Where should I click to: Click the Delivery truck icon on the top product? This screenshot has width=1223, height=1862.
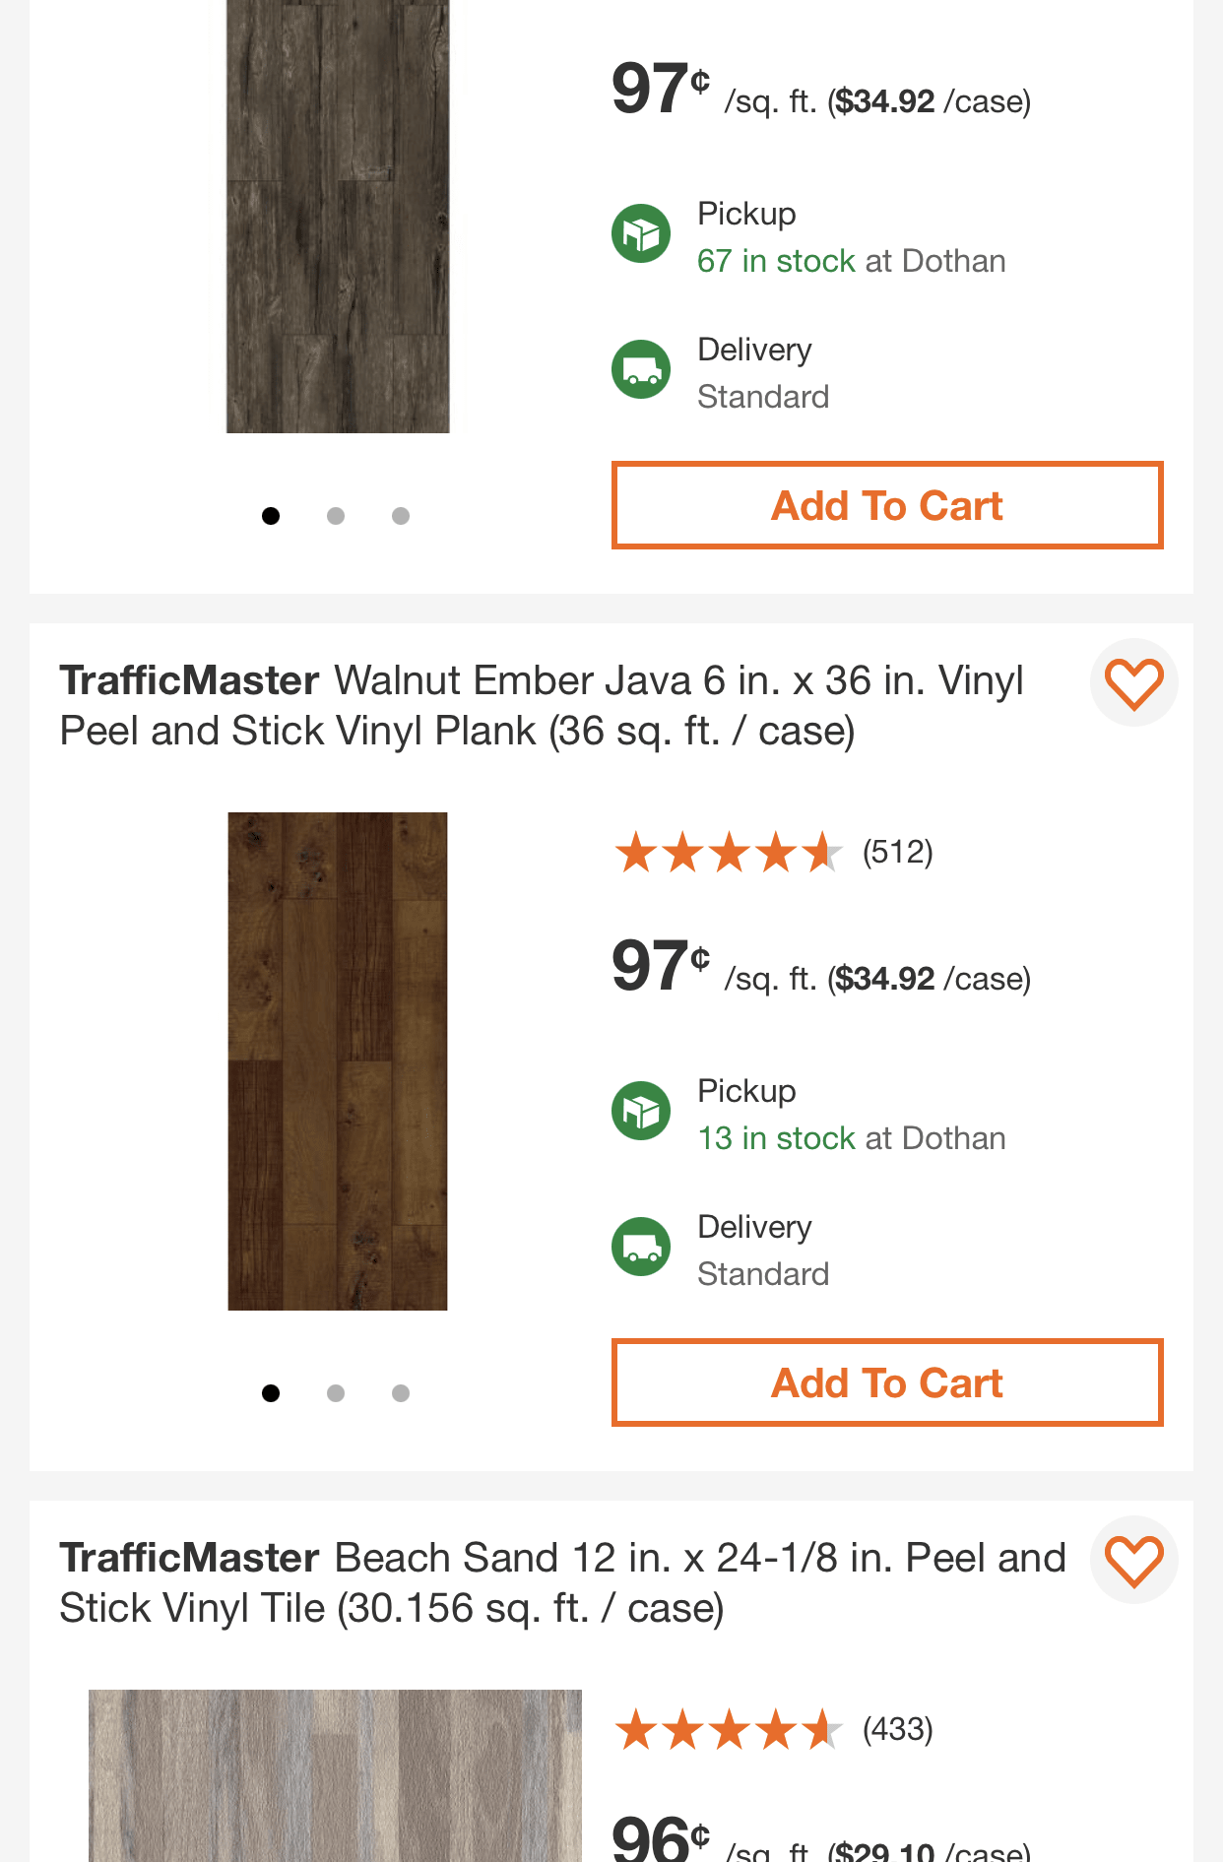pos(641,370)
